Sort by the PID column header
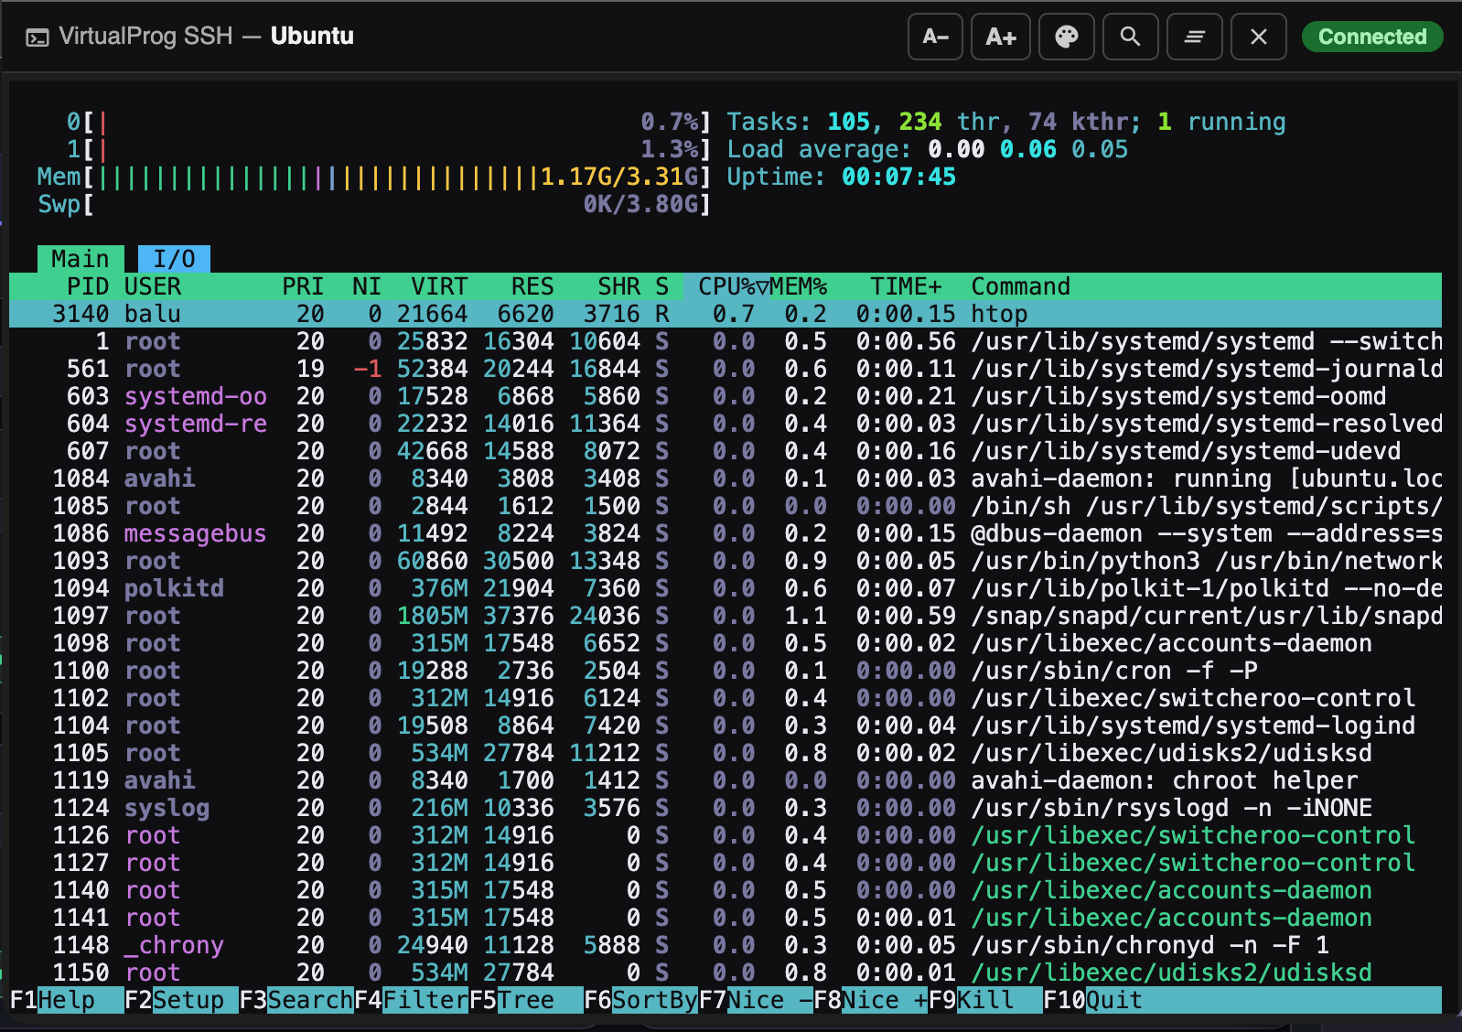The height and width of the screenshot is (1032, 1462). [x=88, y=286]
